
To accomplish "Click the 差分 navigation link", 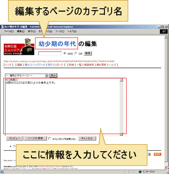I will coord(27,65).
